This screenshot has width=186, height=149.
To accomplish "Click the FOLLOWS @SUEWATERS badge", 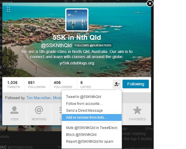I will click(x=93, y=45).
